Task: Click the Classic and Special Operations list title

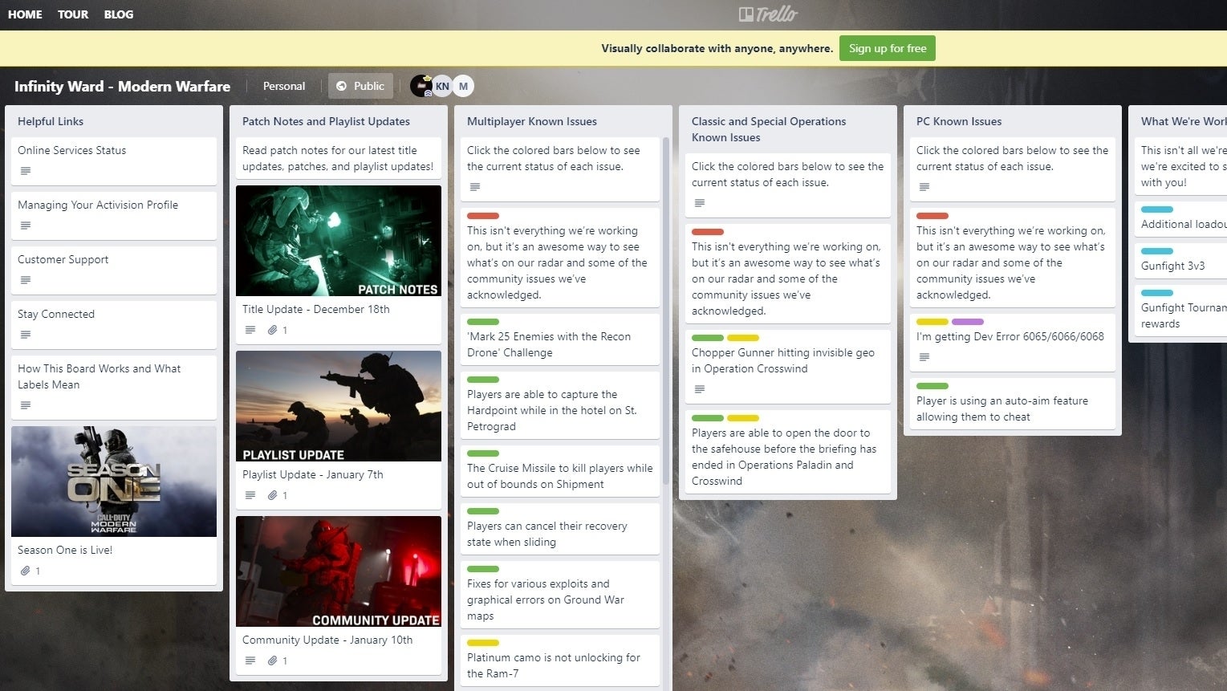Action: point(769,129)
